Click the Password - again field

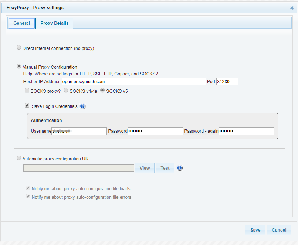click(246, 131)
